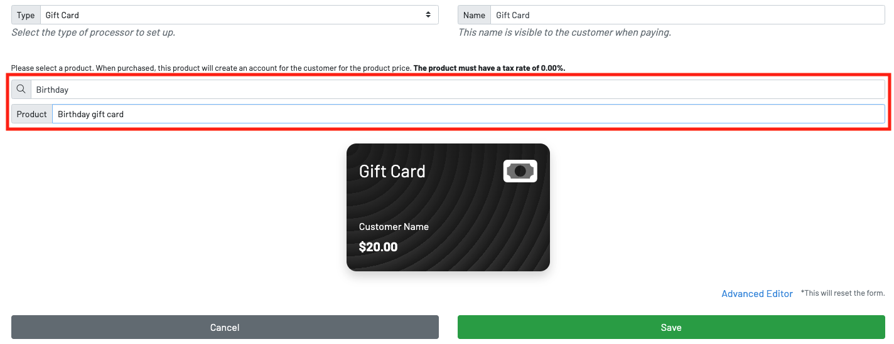
Task: Click the Type label addon
Action: (x=26, y=15)
